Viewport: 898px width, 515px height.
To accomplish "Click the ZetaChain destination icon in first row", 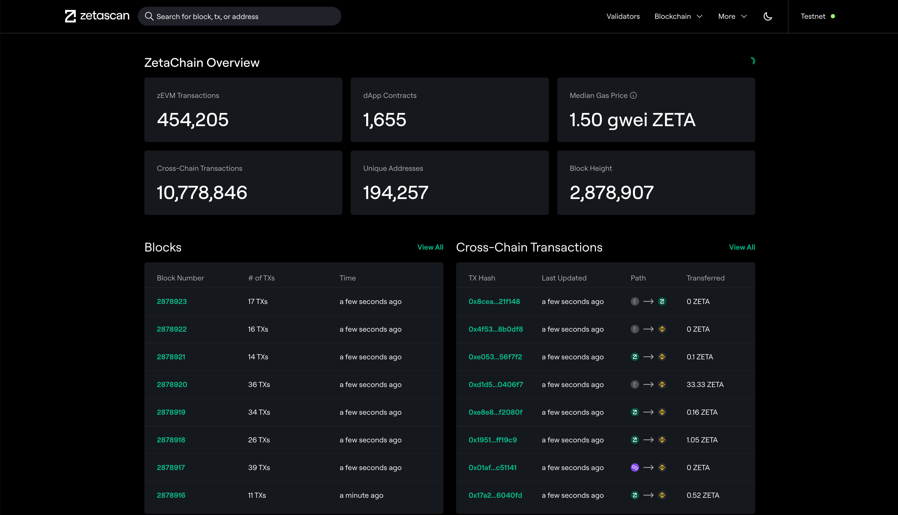I will [x=662, y=302].
